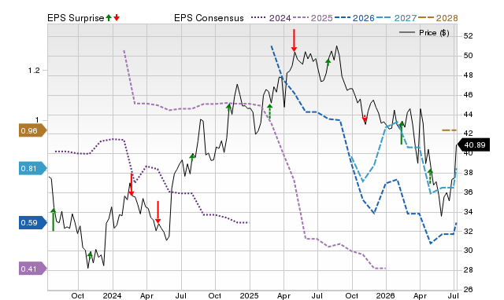The width and height of the screenshot is (504, 300).
Task: Click the small red surprise arrow near price 43
Action: click(x=365, y=119)
